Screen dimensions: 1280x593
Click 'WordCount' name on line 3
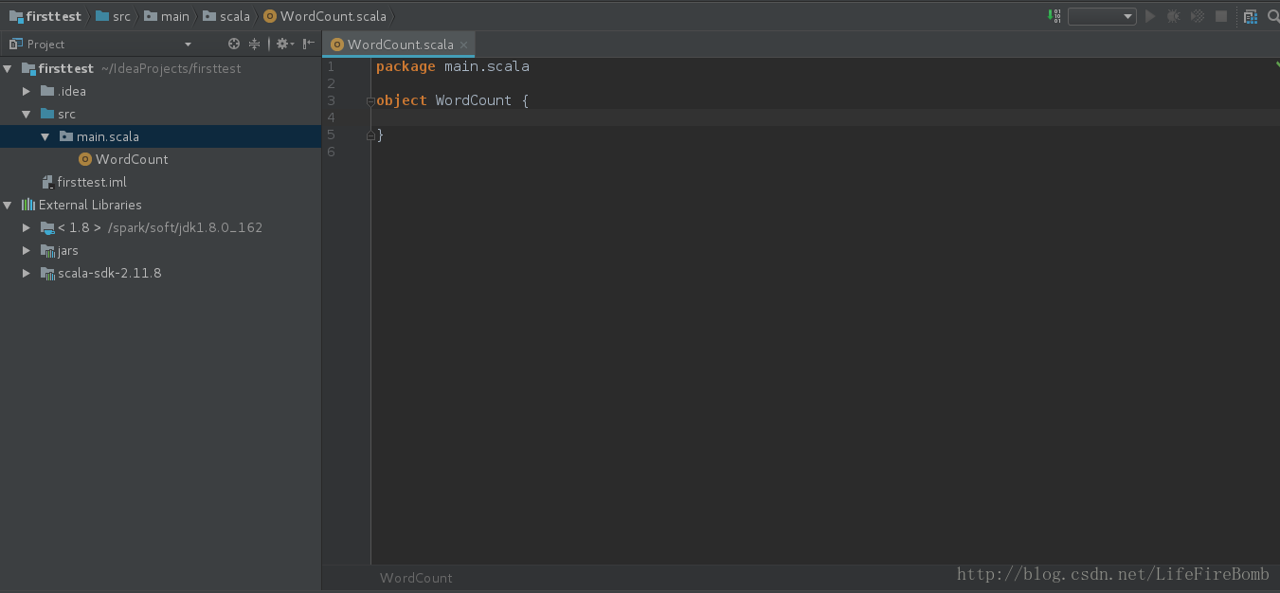point(474,100)
